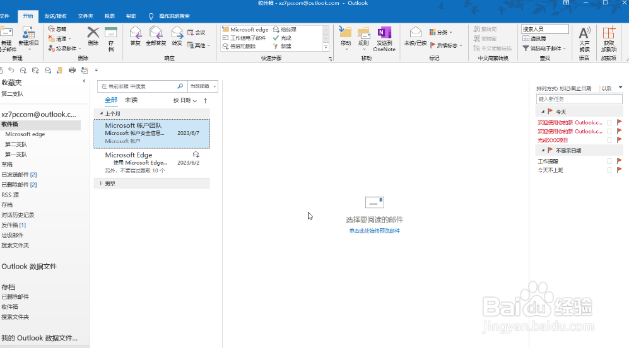Send to OneNote via 发送到OneNote icon

click(x=384, y=39)
